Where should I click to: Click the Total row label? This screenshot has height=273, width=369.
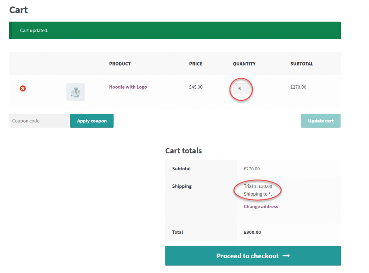click(177, 232)
